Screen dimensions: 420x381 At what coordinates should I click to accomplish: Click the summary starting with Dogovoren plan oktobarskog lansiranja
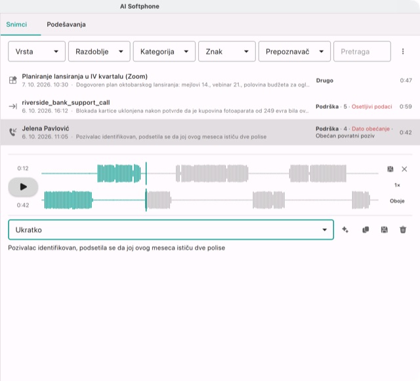pyautogui.click(x=192, y=85)
